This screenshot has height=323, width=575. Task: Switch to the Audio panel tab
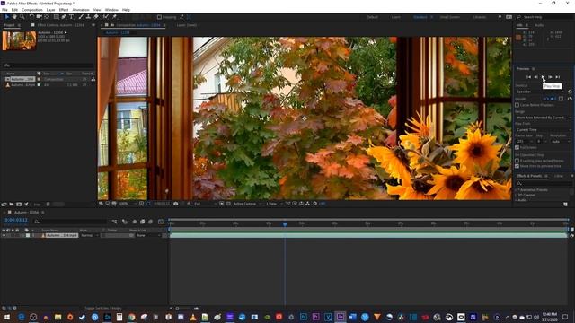539,25
